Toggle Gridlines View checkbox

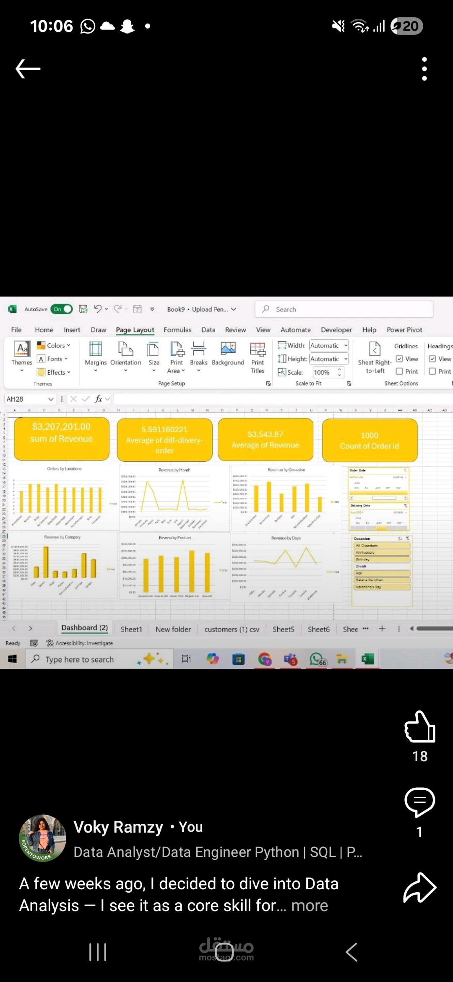click(400, 359)
